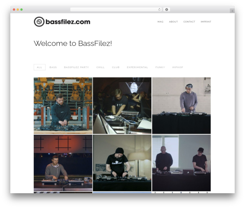Open the ABOUT page link

point(173,22)
